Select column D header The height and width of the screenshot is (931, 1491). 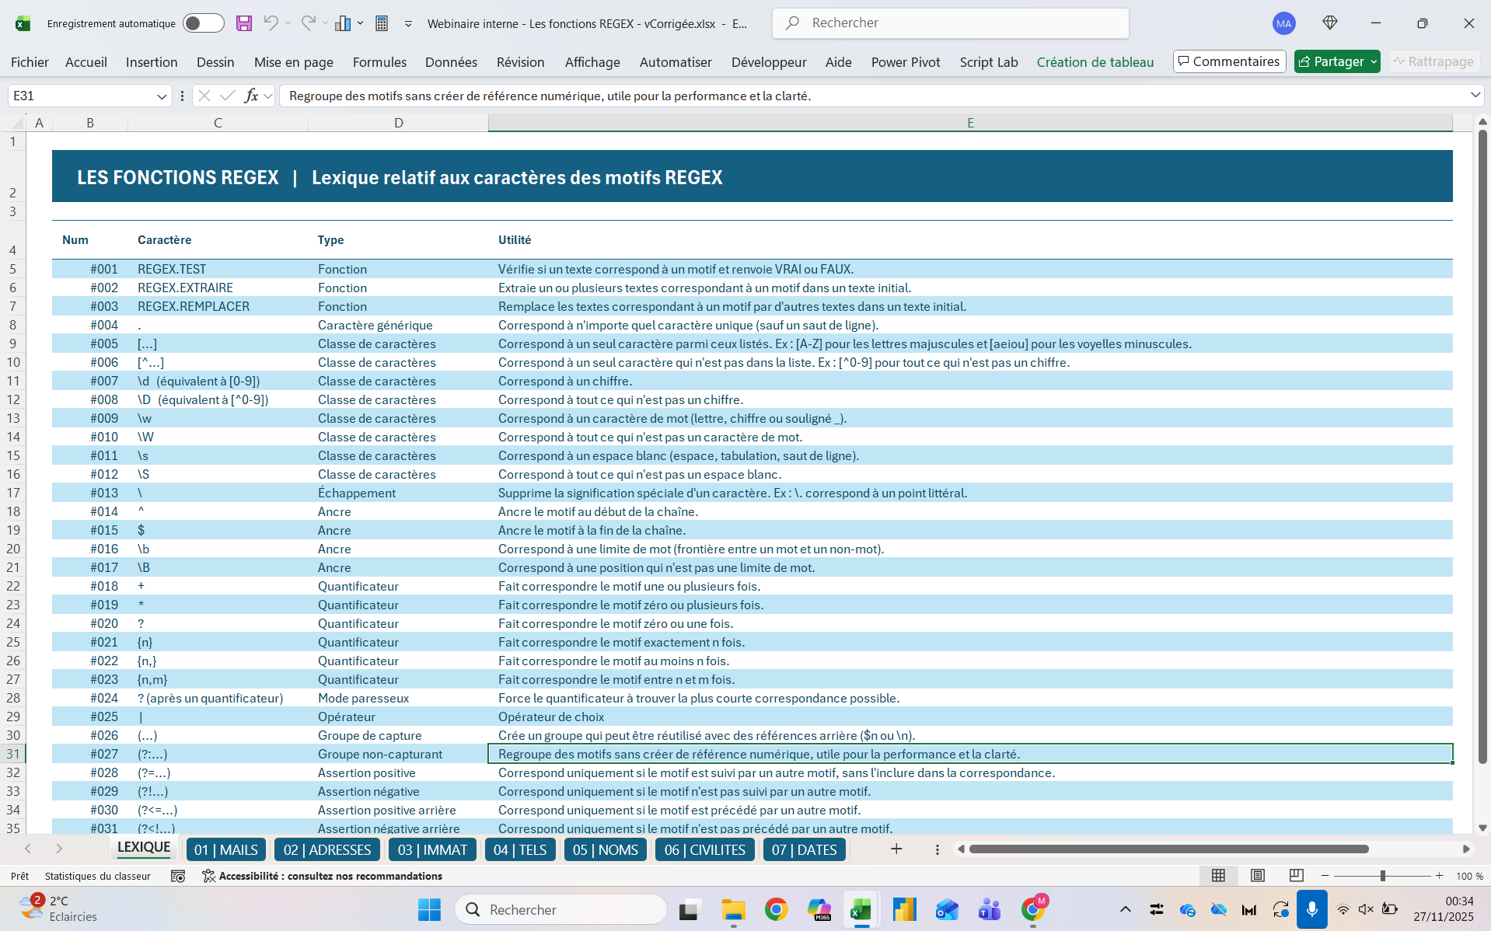(x=398, y=123)
